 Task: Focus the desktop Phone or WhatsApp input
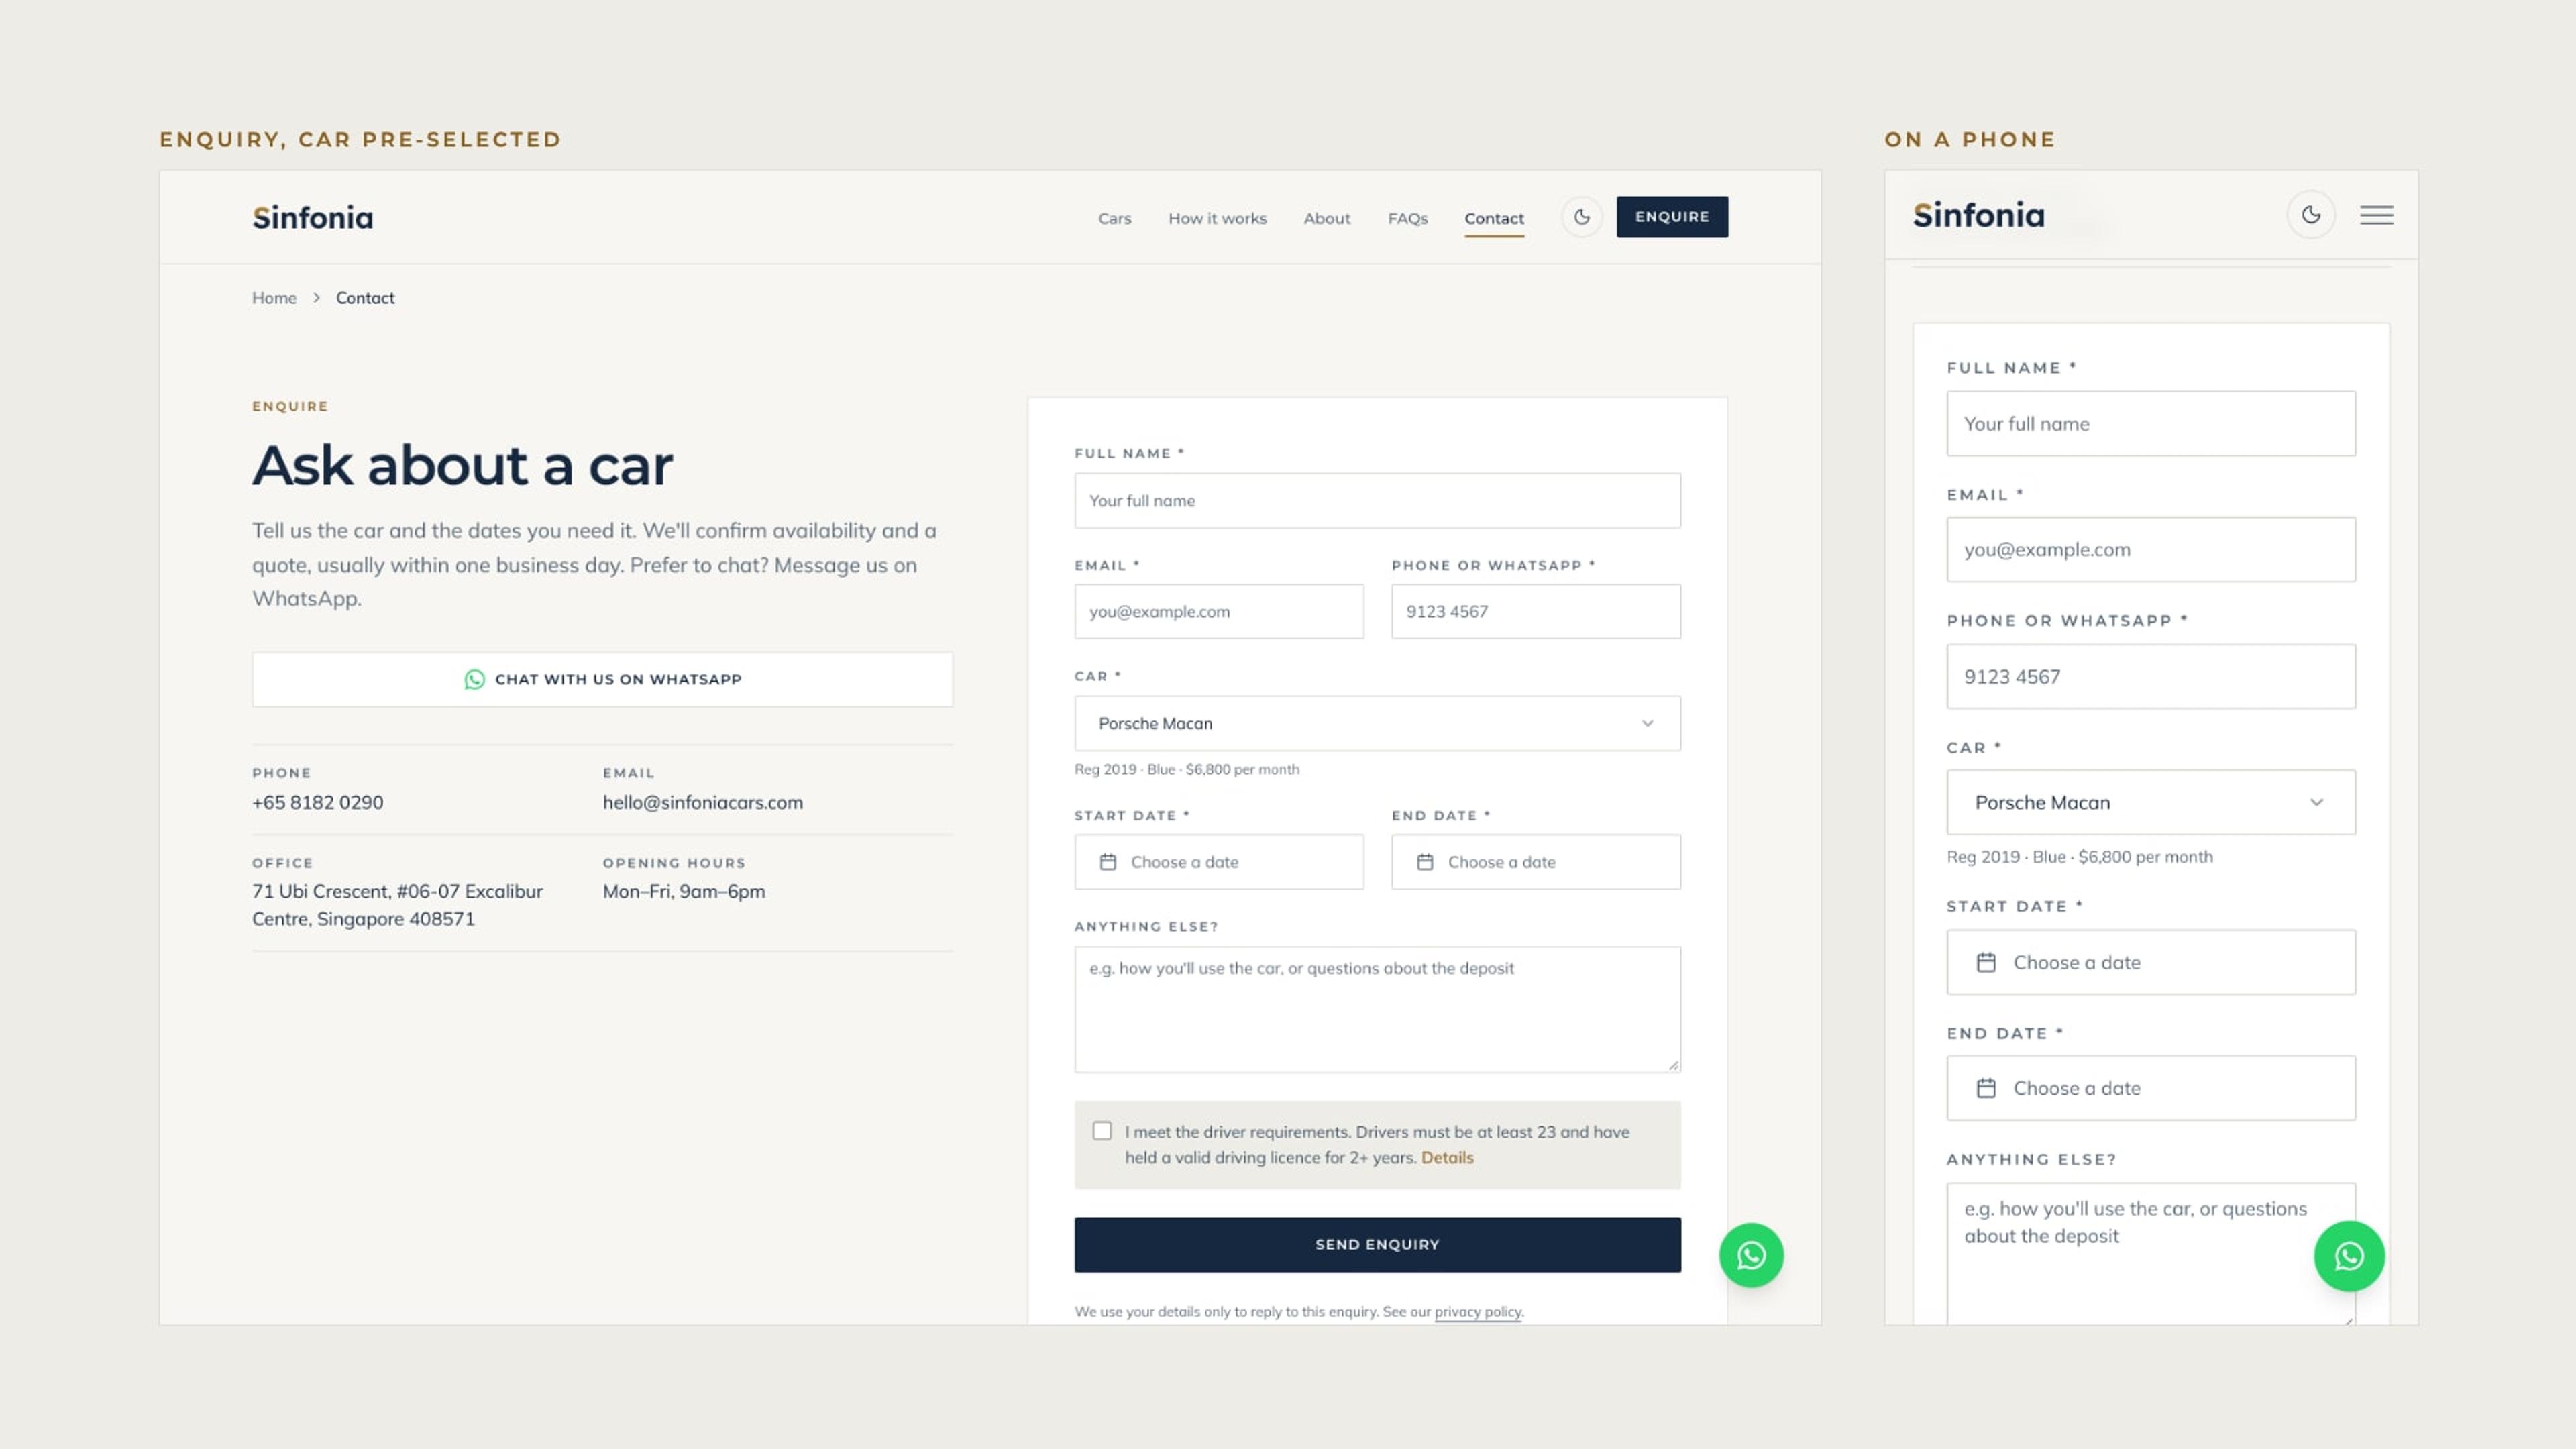[x=1536, y=612]
